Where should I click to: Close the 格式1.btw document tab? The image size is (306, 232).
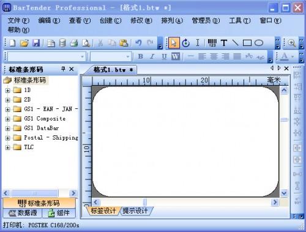pos(286,69)
